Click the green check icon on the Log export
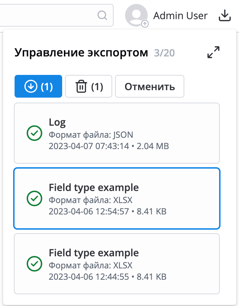The height and width of the screenshot is (306, 239). click(34, 133)
